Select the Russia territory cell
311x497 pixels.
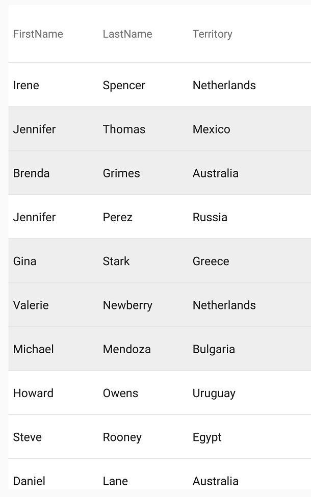pyautogui.click(x=210, y=217)
